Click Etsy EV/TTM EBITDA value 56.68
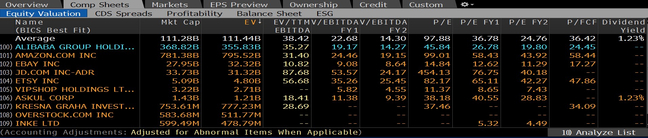648x138 pixels. [296, 81]
